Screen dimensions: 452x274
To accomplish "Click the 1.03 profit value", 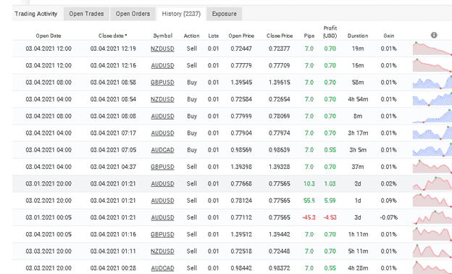I will (x=330, y=183).
